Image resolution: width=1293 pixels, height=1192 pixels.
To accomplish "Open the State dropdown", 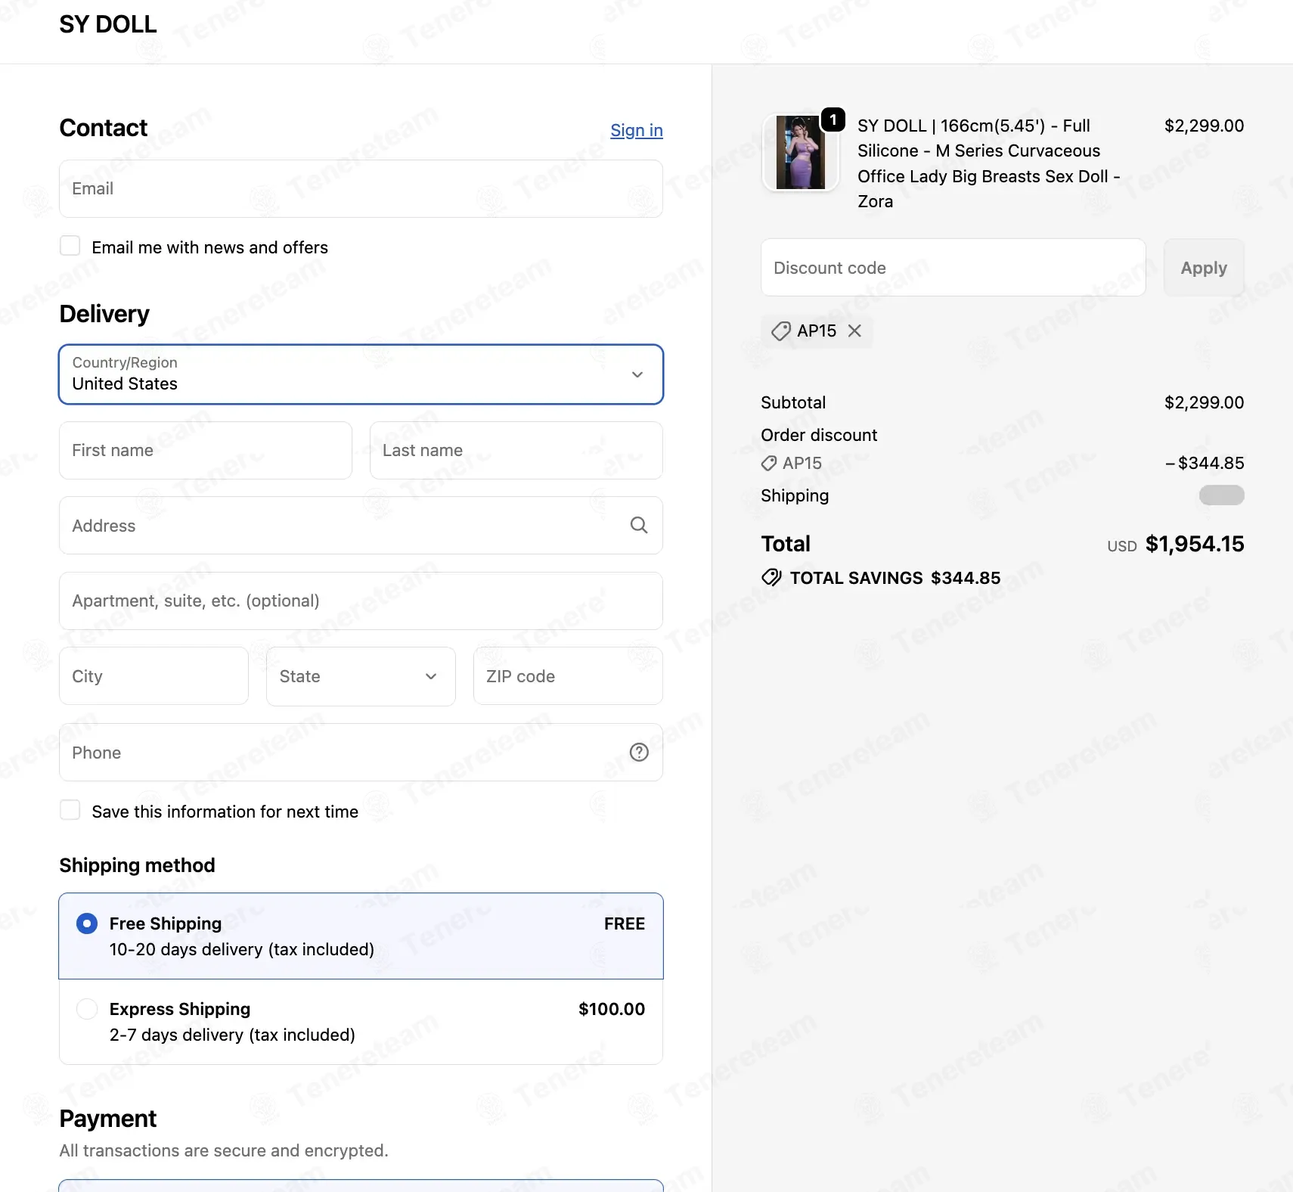I will pyautogui.click(x=361, y=676).
